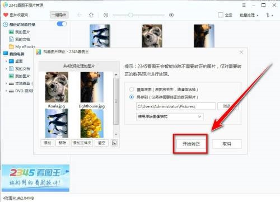
Task: Select tulips thumbnail in dialog list
Action: pyautogui.click(x=92, y=123)
